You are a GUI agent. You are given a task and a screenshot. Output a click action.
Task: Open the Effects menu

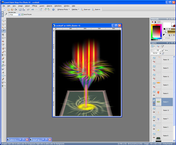pos(35,6)
